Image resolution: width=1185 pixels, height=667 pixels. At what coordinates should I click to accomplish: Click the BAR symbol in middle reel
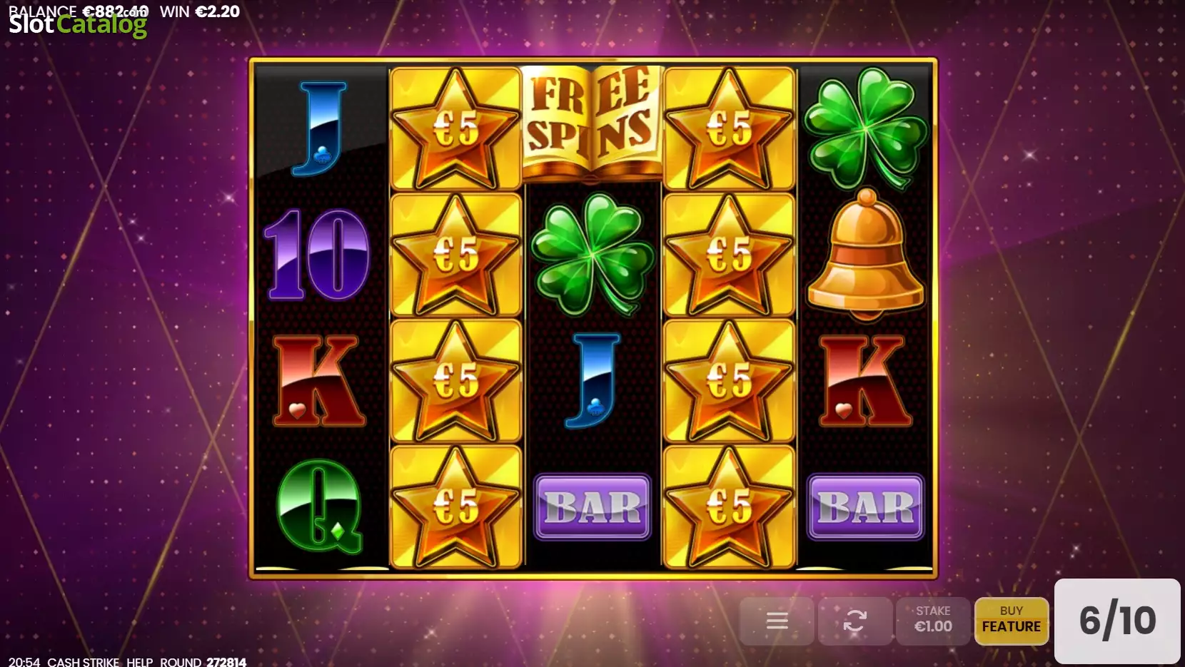(592, 506)
